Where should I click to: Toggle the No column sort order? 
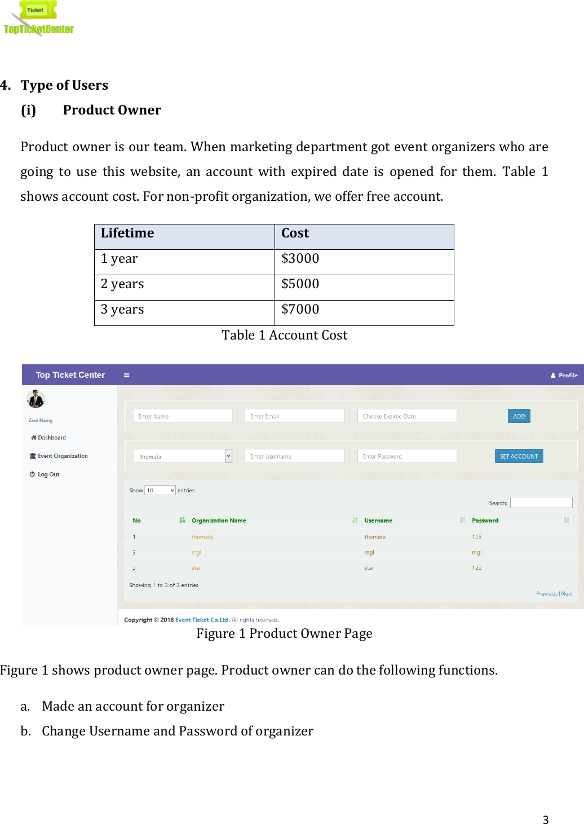[x=181, y=520]
